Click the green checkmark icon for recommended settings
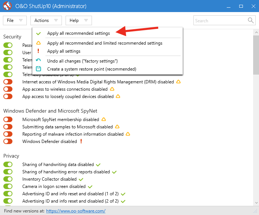The height and width of the screenshot is (215, 259). point(38,33)
